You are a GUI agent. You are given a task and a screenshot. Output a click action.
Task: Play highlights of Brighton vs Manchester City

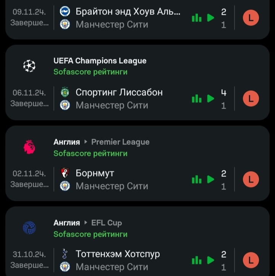tap(210, 18)
